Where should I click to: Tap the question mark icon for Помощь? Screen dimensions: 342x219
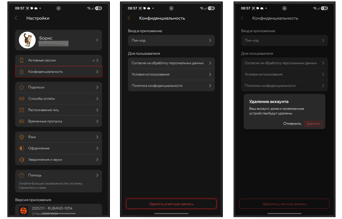pyautogui.click(x=22, y=175)
